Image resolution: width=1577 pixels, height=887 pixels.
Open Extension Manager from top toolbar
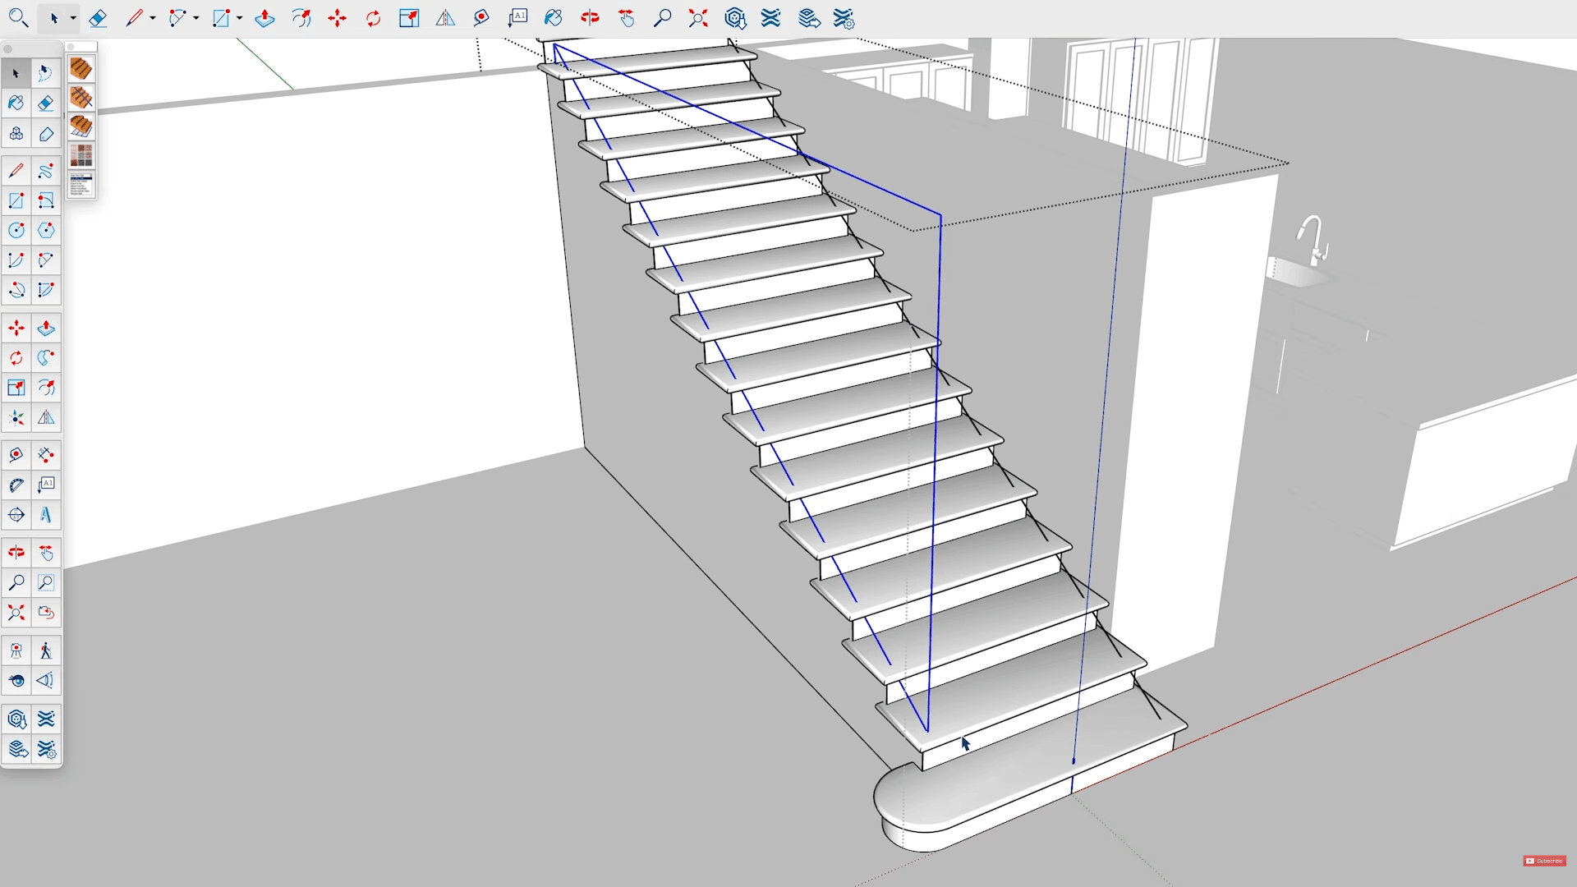click(x=844, y=18)
